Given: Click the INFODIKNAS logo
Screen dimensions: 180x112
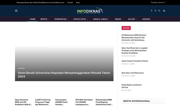Looking at the screenshot, I should pos(90,11).
